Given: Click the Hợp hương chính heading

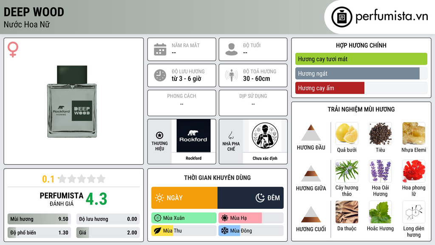Looking at the screenshot, I should pos(361,45).
